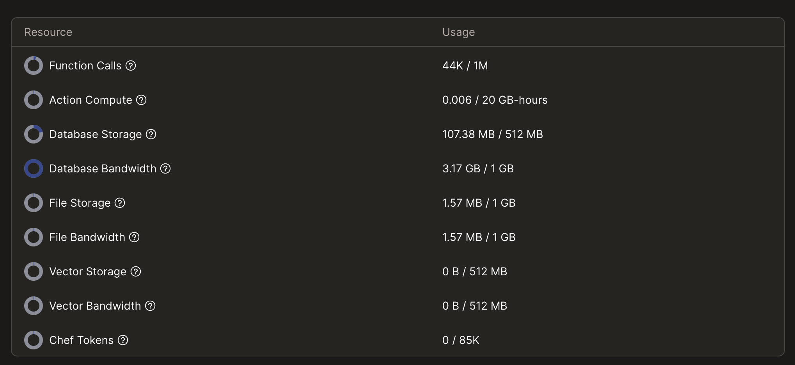Click the Database Bandwidth row label
Image resolution: width=795 pixels, height=365 pixels.
click(103, 168)
